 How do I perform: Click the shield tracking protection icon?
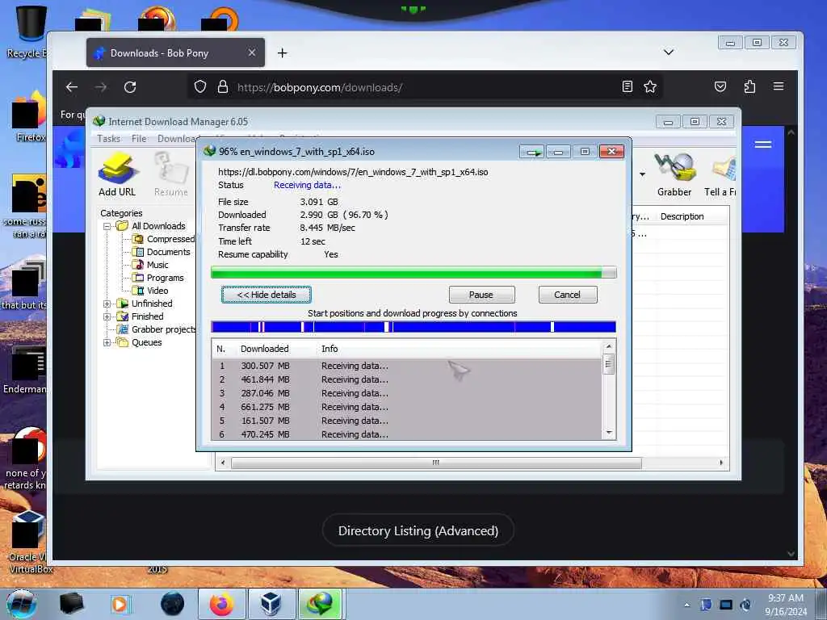tap(200, 87)
